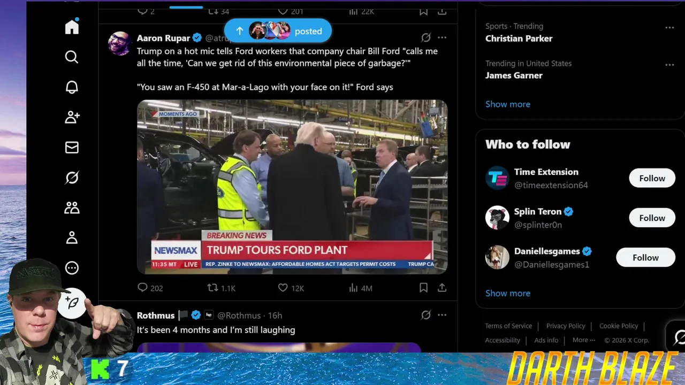Open Communities icon in the sidebar
This screenshot has width=685, height=385.
[72, 208]
